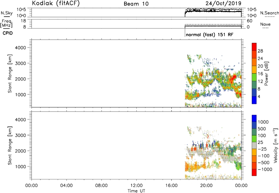The image size is (279, 193).
Task: Click the -1000 value on the velocity colorbar
Action: click(x=265, y=169)
